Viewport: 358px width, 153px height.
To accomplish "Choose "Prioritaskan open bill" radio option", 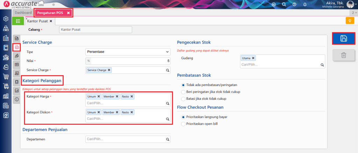I will click(x=184, y=123).
